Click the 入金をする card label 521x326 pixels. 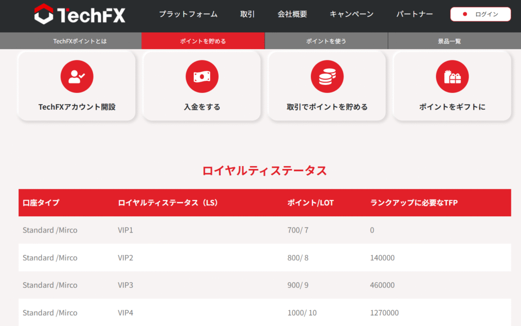[202, 107]
